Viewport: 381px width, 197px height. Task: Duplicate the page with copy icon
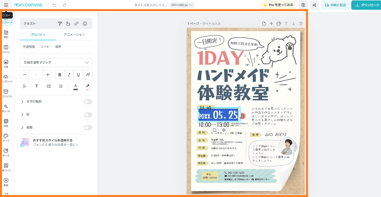(x=279, y=23)
